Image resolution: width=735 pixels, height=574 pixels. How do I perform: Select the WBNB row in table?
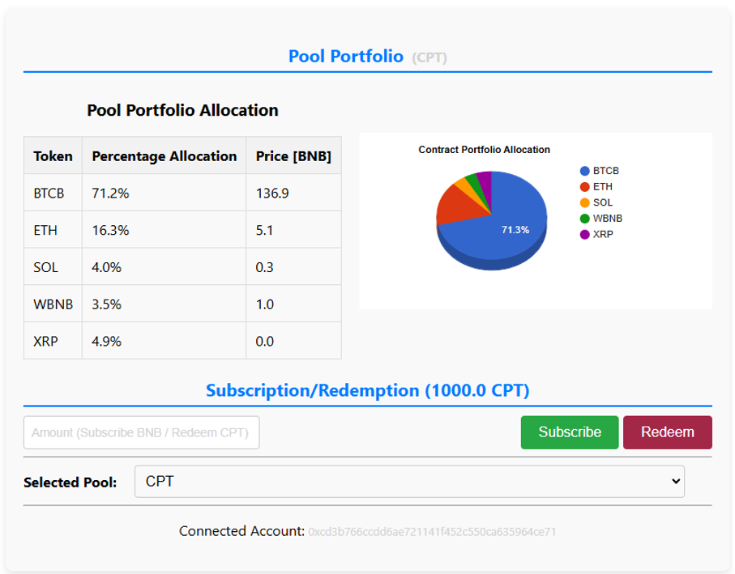tap(183, 304)
